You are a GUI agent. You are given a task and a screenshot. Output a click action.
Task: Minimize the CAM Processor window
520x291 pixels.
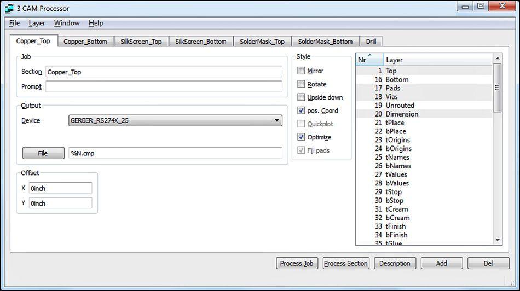point(465,6)
